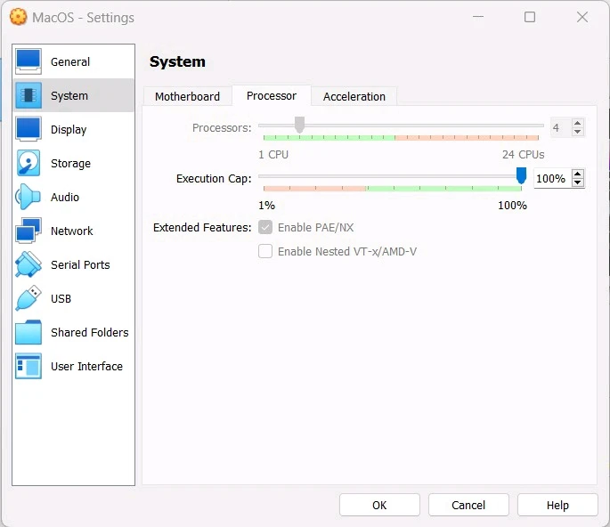Select Audio label in sidebar
Image resolution: width=610 pixels, height=527 pixels.
pos(65,198)
